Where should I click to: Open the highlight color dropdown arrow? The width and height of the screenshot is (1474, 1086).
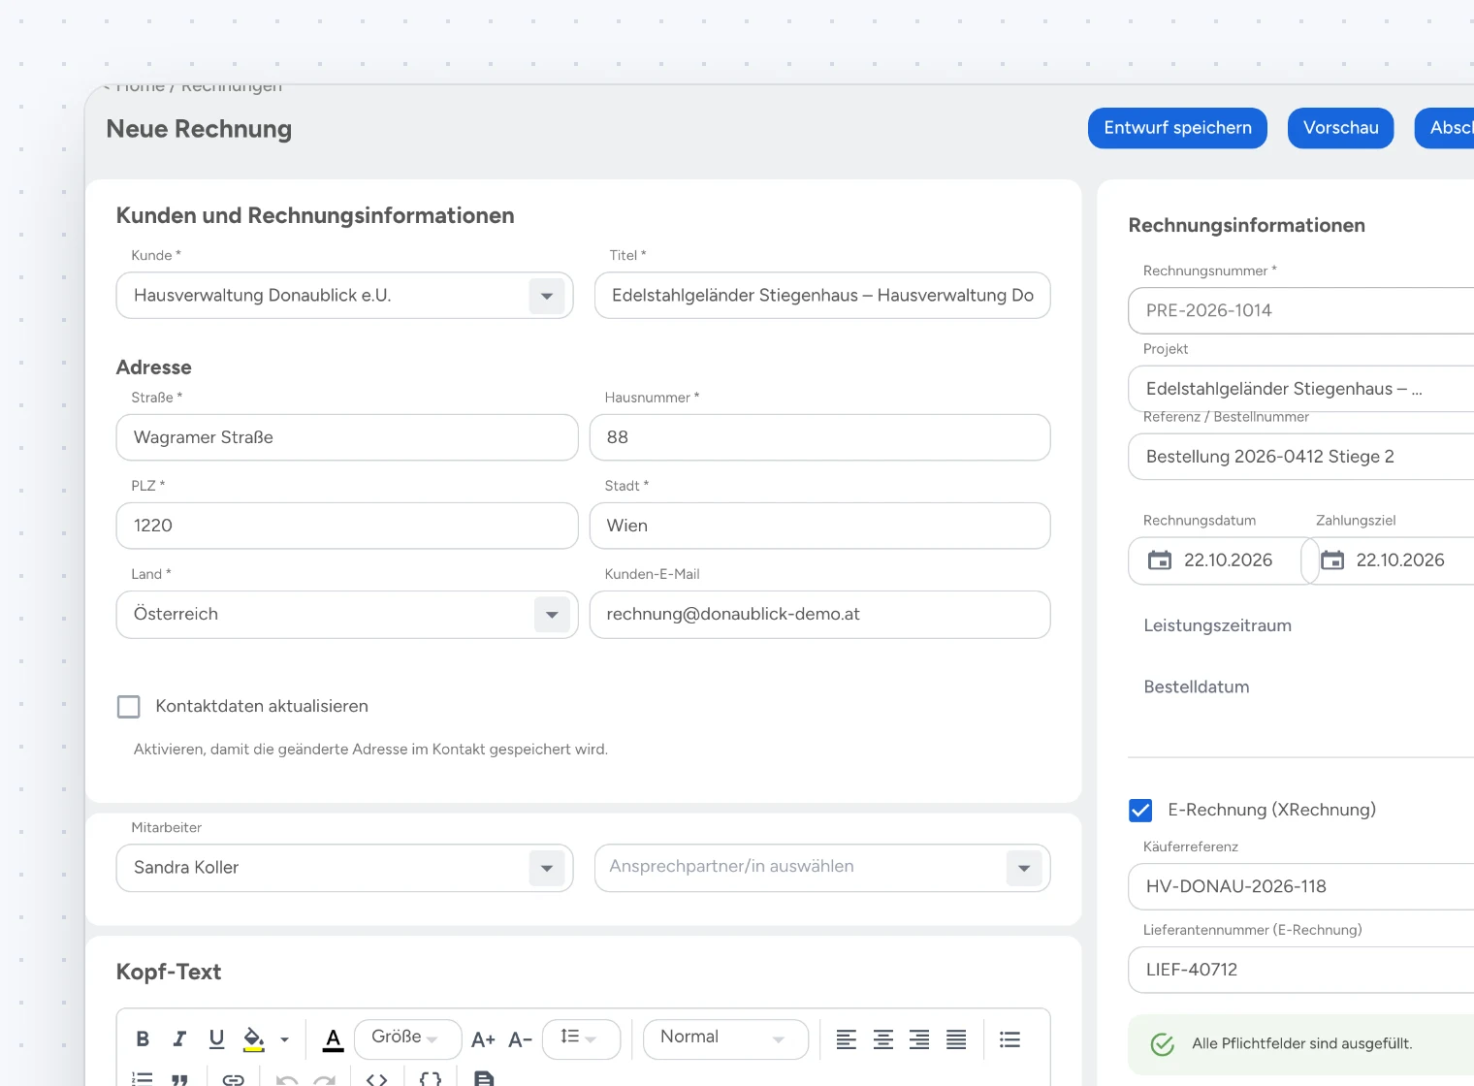[284, 1039]
